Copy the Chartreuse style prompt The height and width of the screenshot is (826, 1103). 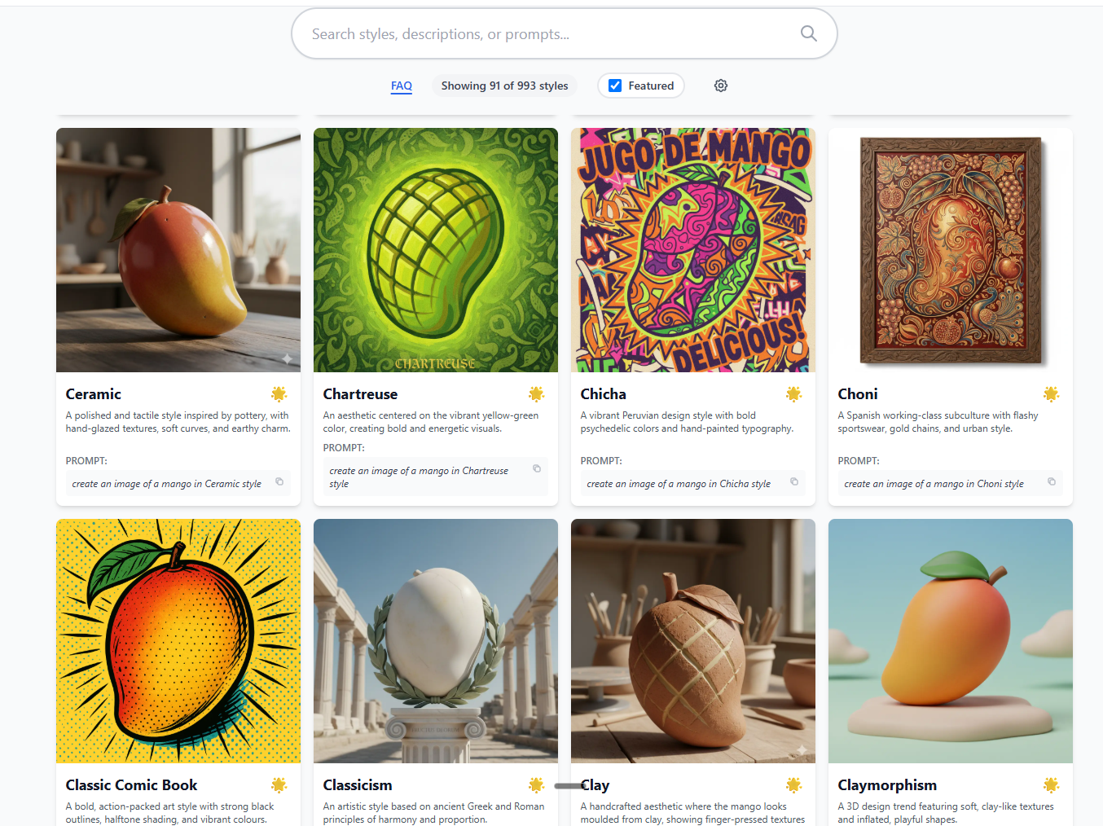[x=537, y=468]
